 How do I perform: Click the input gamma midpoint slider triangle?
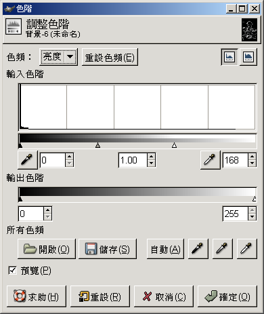click(97, 145)
